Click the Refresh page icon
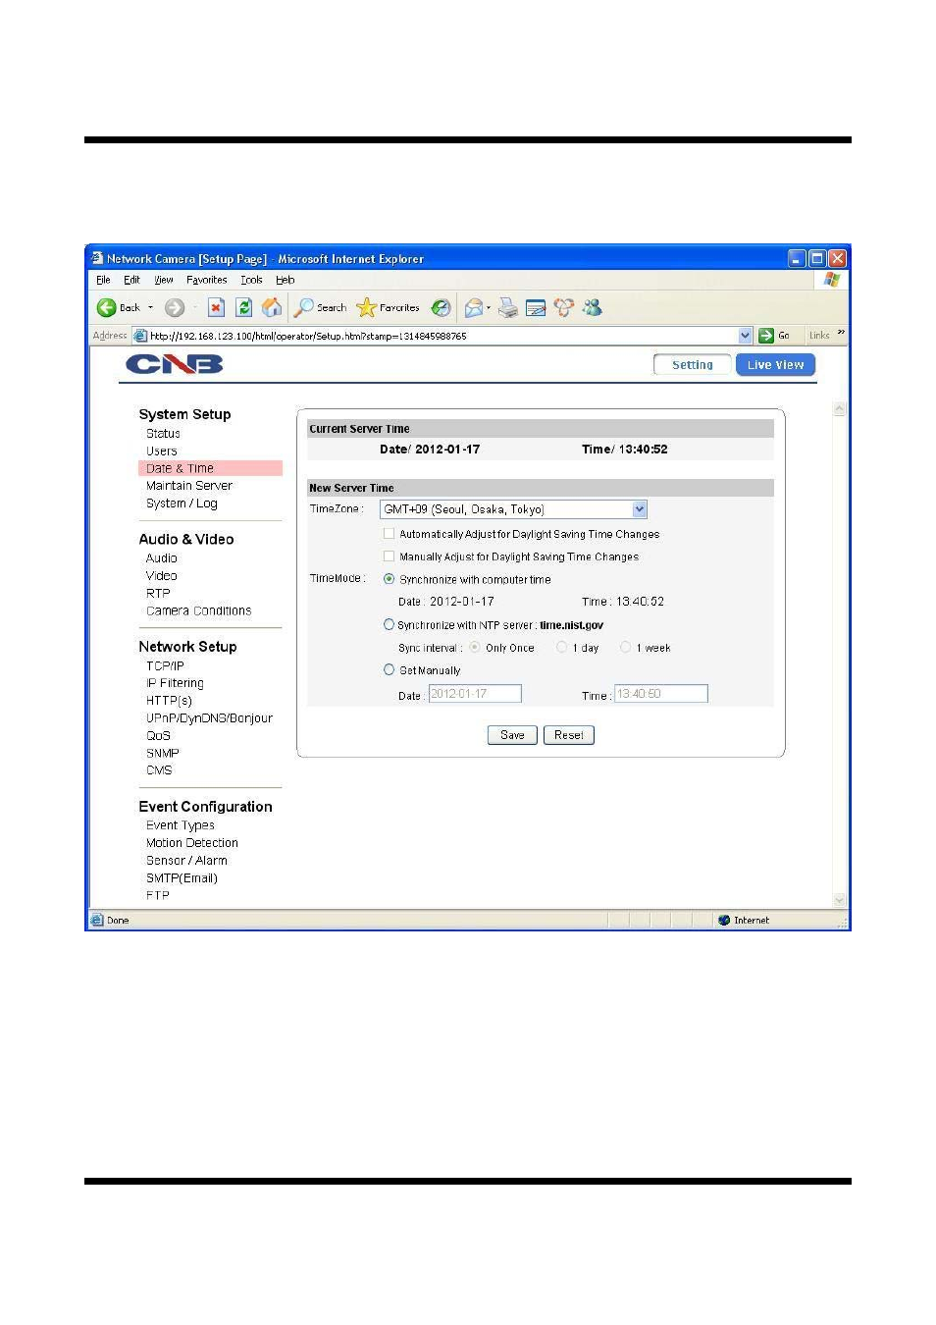The height and width of the screenshot is (1325, 936). pyautogui.click(x=244, y=308)
